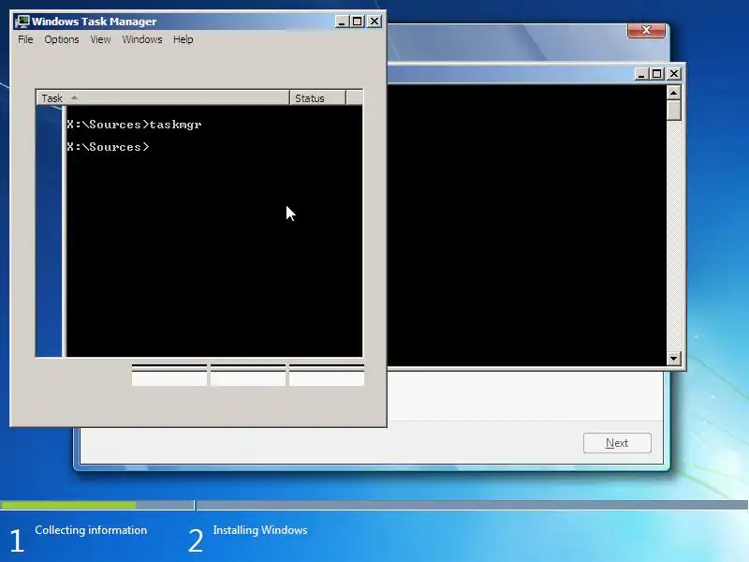The height and width of the screenshot is (562, 749).
Task: Click the command prompt scrollbar thumb
Action: coord(673,110)
